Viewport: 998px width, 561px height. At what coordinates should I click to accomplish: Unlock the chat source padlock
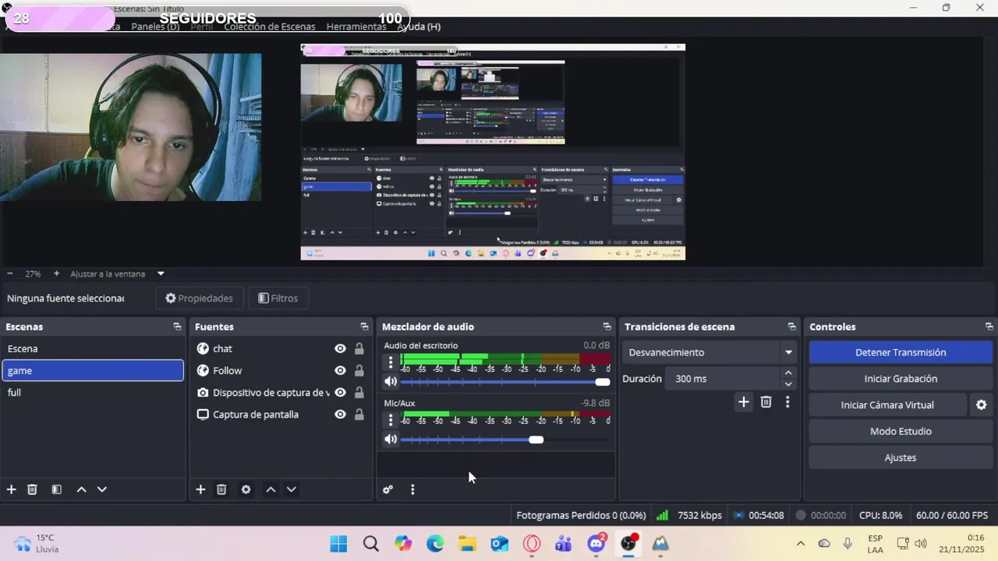(359, 348)
